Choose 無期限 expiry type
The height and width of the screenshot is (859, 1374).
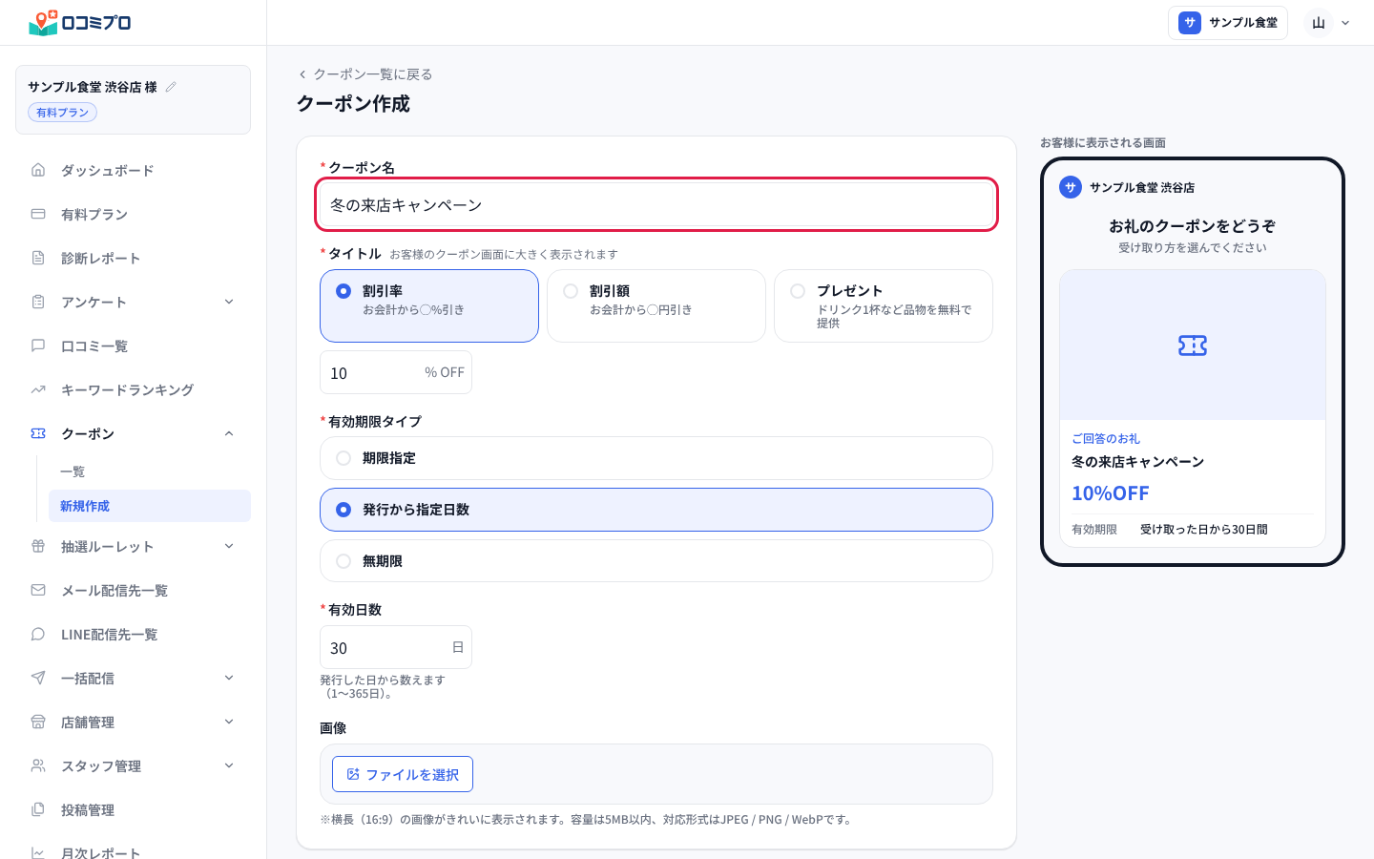tap(656, 561)
